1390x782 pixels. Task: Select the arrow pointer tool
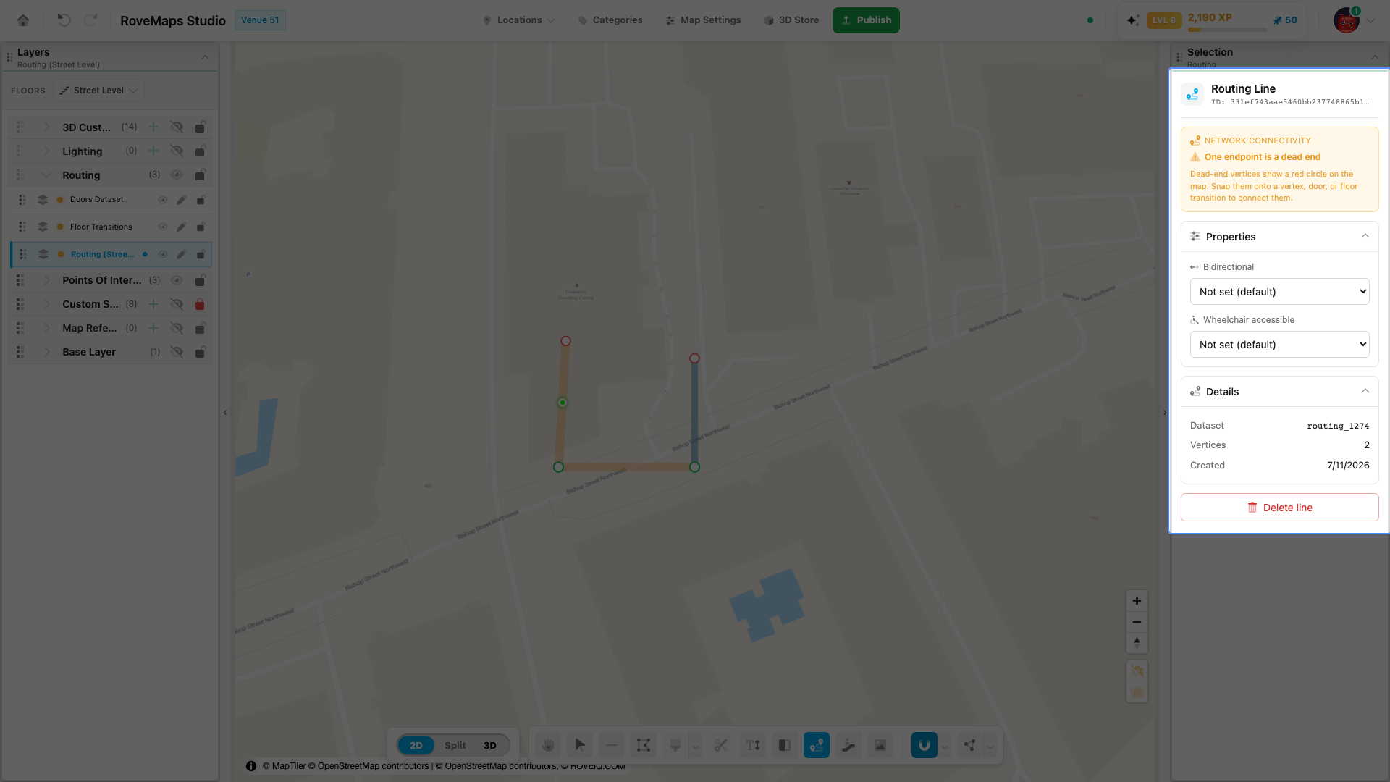coord(580,745)
